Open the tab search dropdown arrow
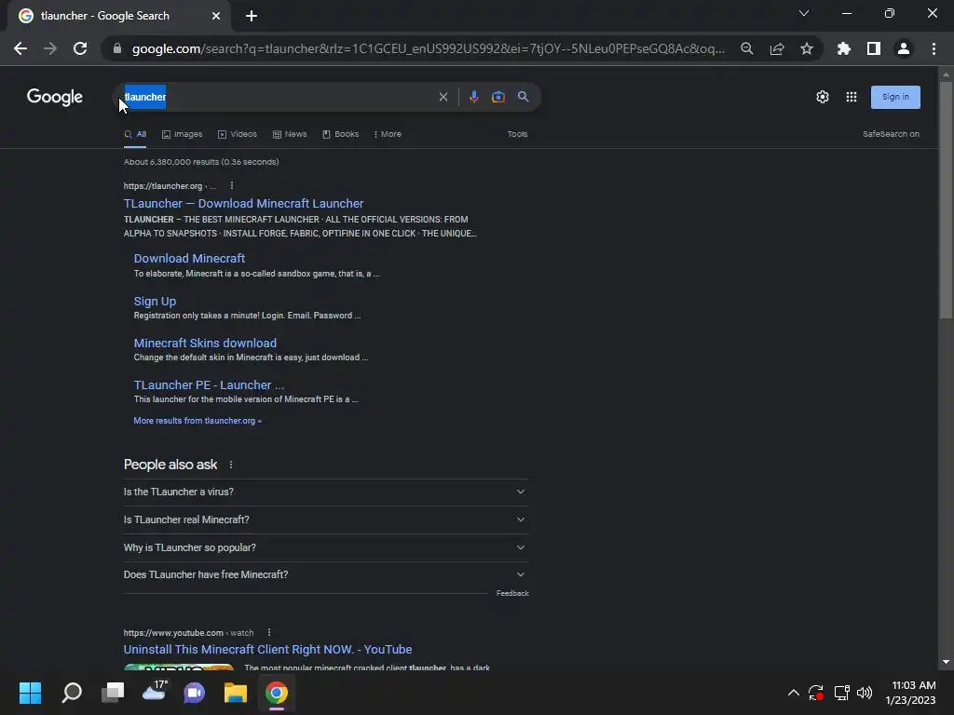This screenshot has width=954, height=715. (x=804, y=13)
